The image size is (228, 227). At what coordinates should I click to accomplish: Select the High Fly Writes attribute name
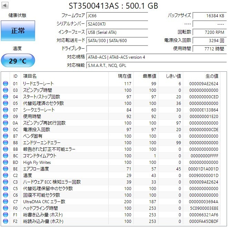pos(37,162)
